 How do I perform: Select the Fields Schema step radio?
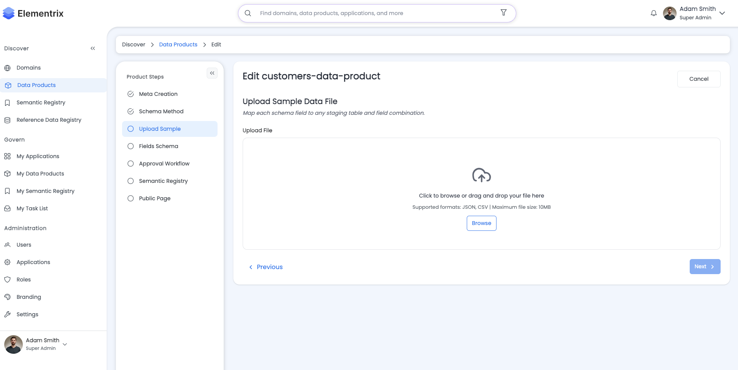click(130, 146)
